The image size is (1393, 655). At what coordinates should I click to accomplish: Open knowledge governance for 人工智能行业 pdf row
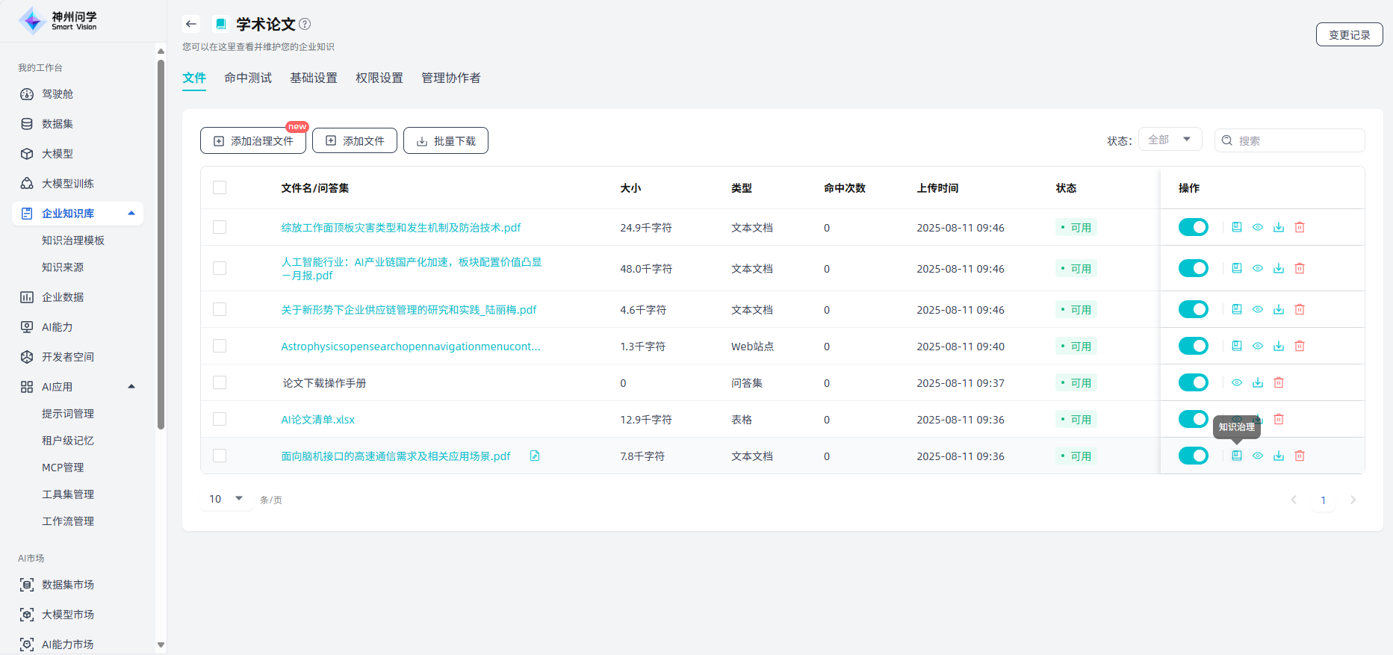pos(1237,268)
